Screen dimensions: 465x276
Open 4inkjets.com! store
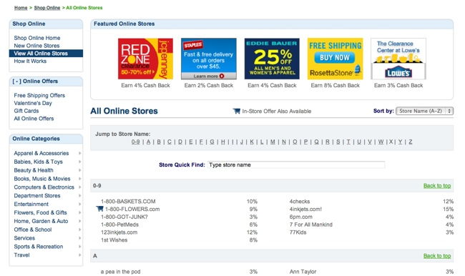305,209
